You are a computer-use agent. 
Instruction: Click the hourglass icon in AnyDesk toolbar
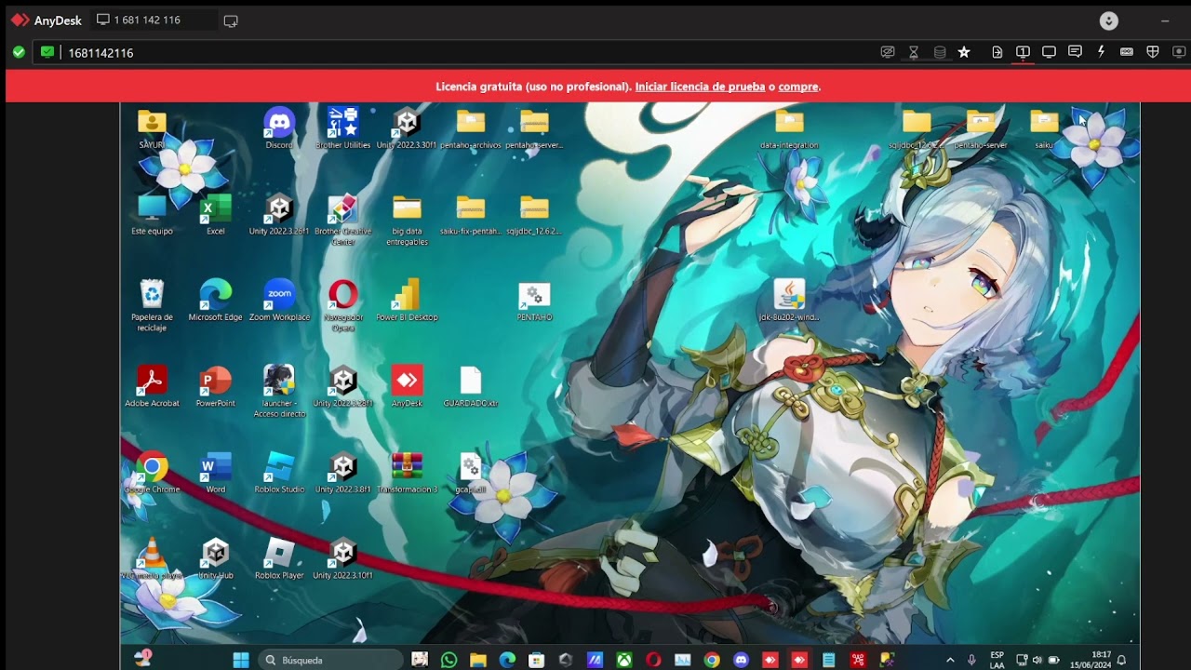click(x=914, y=52)
